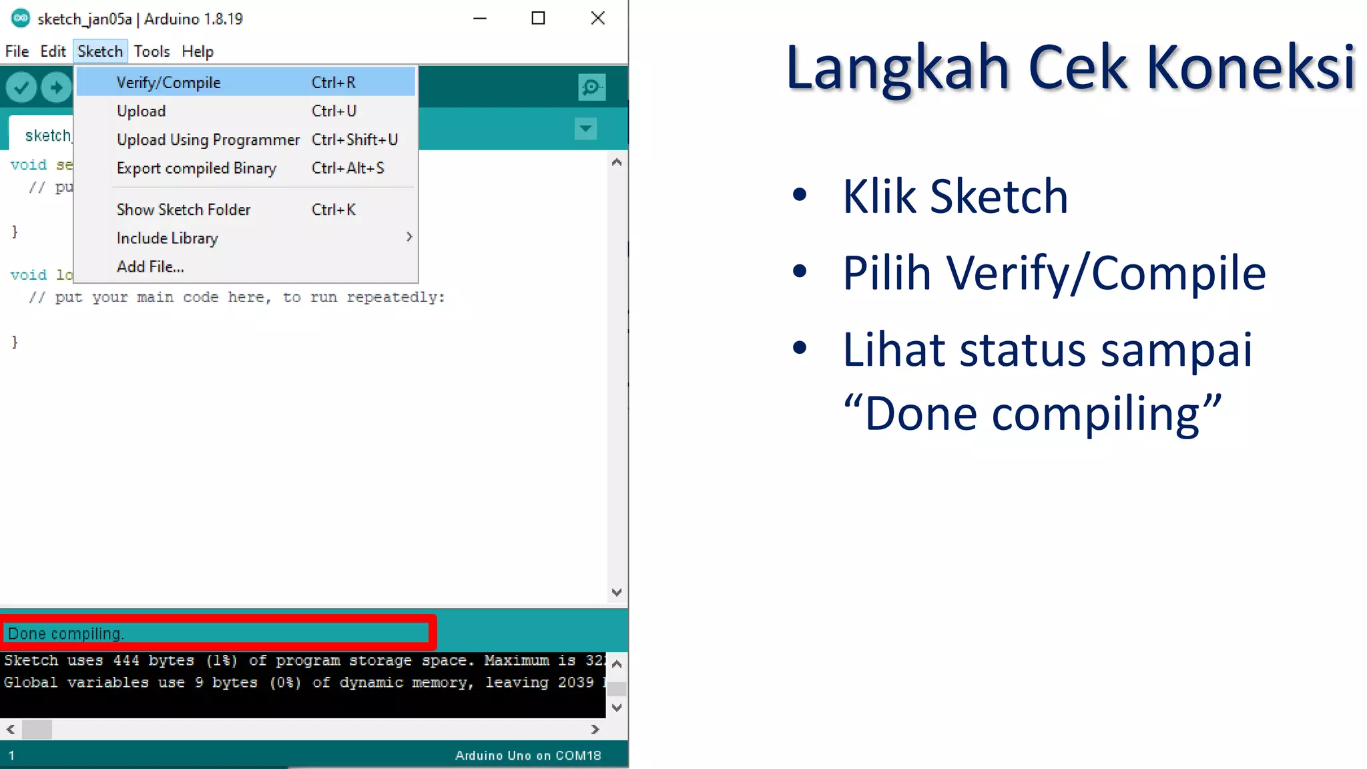Open the Help menu
The width and height of the screenshot is (1367, 769).
click(x=198, y=51)
